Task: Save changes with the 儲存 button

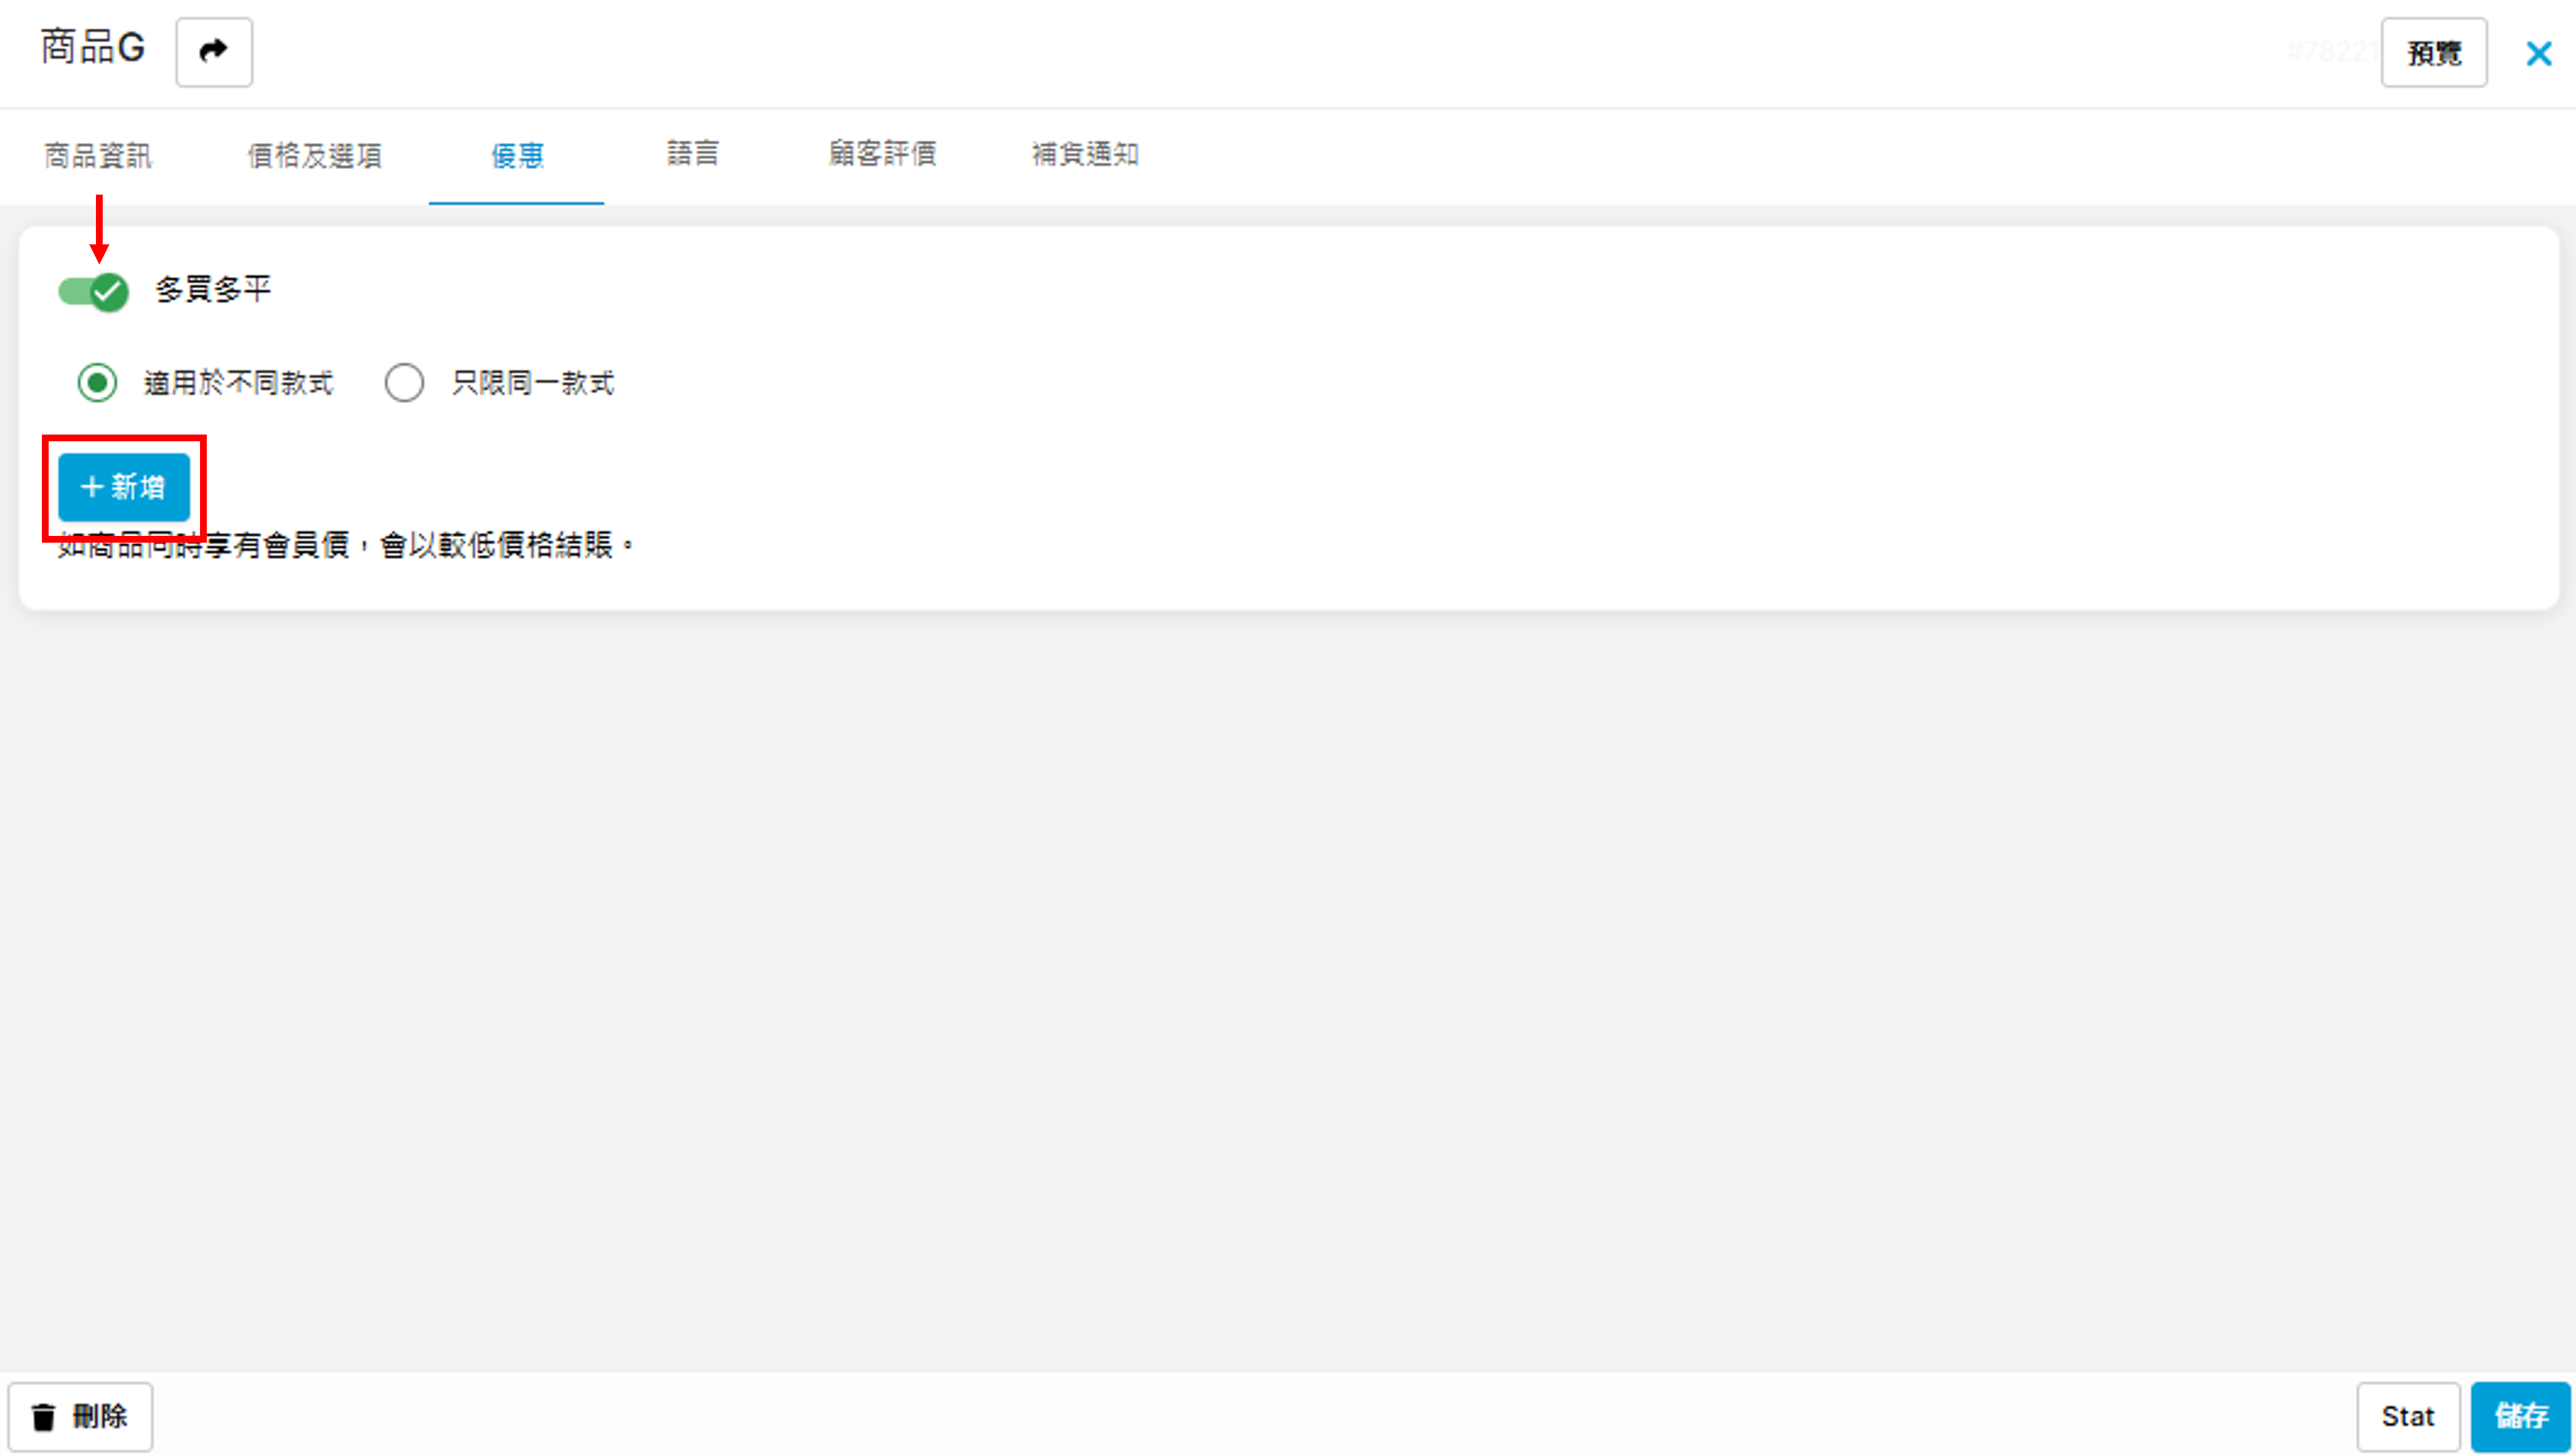Action: pyautogui.click(x=2520, y=1416)
